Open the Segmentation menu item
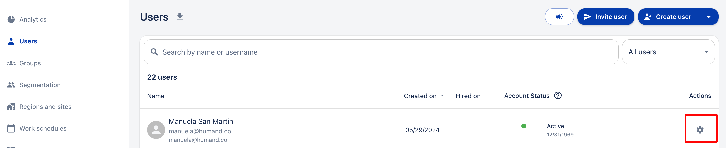 click(40, 85)
